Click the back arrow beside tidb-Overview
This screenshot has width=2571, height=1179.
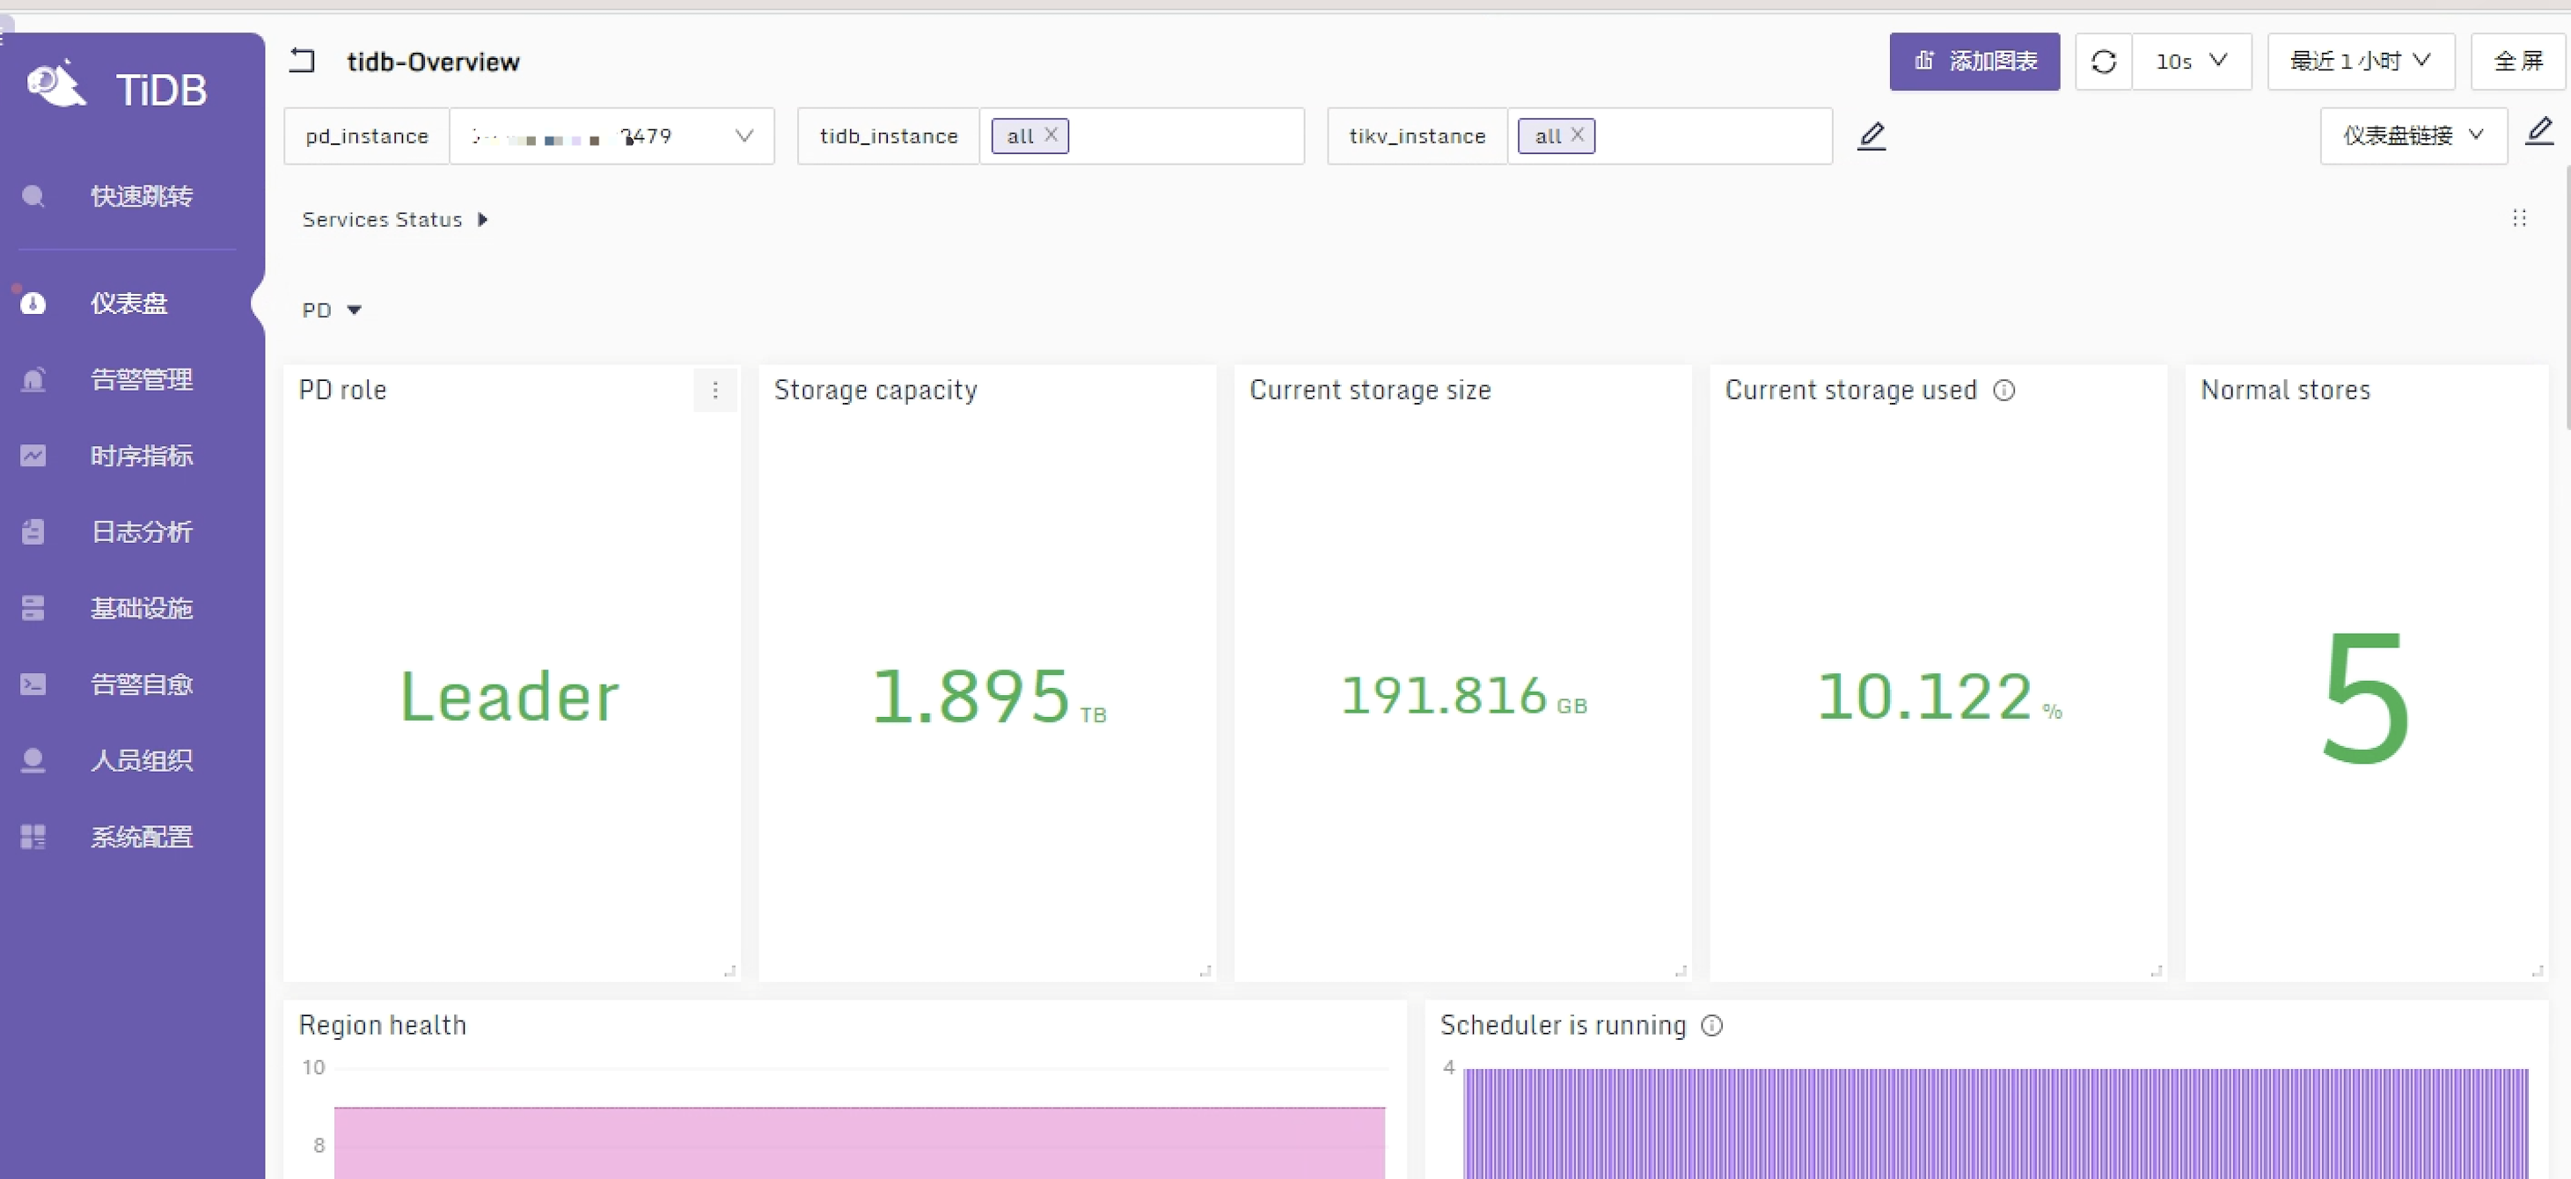(x=302, y=62)
